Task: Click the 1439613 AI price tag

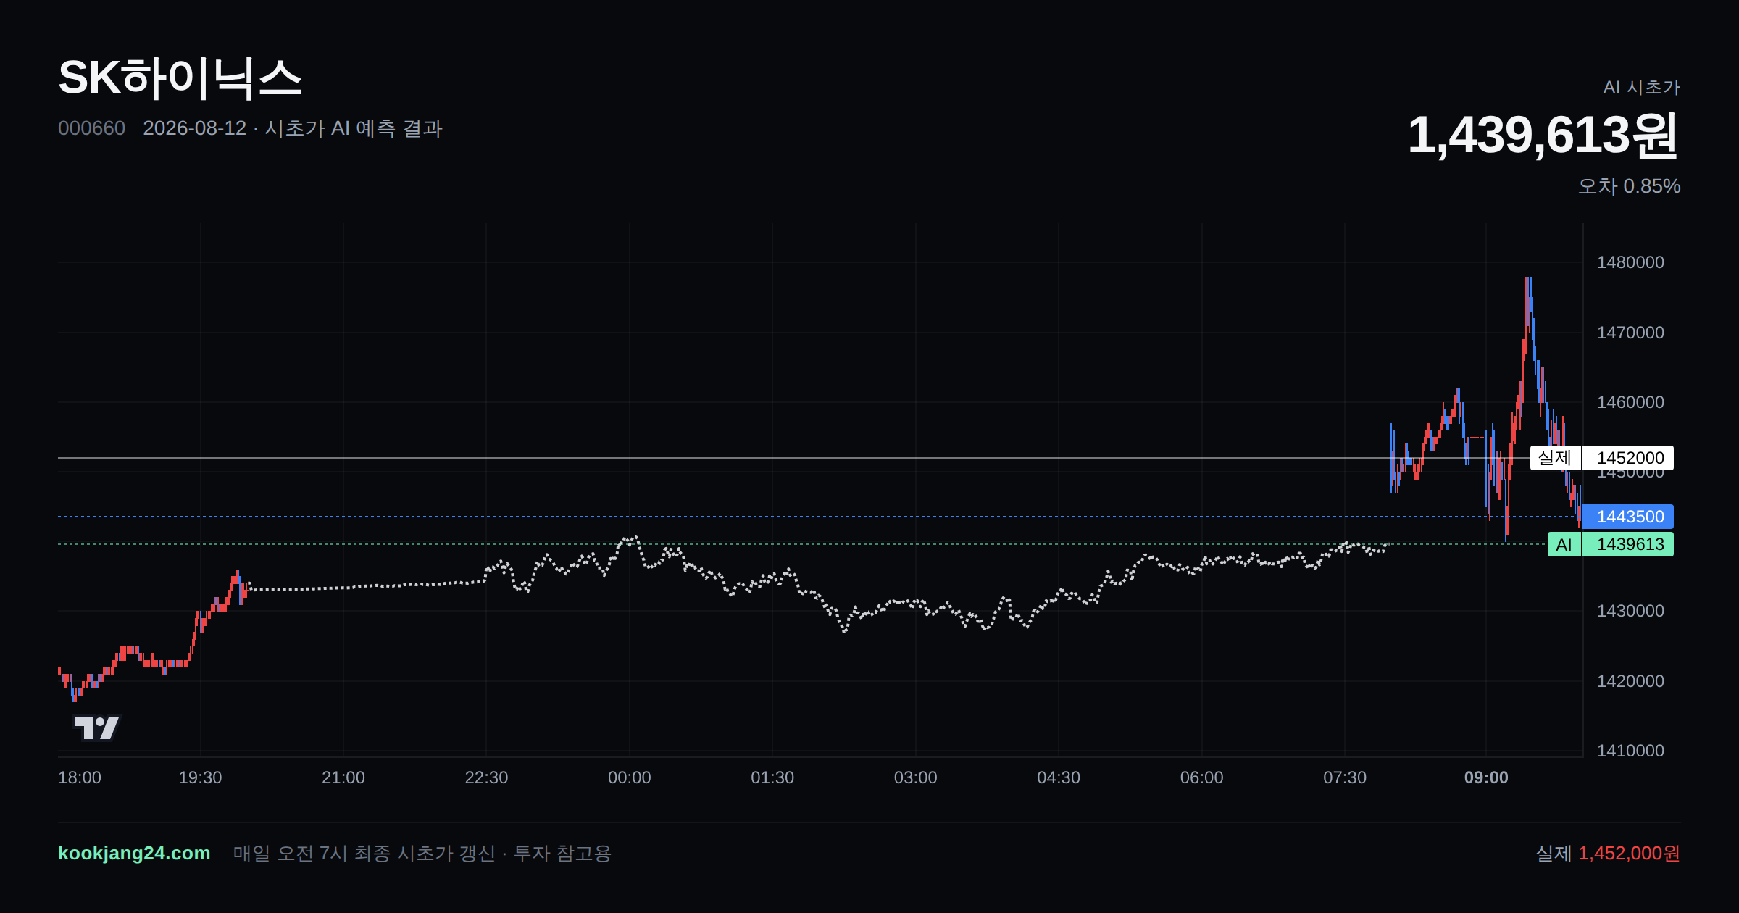Action: click(1628, 544)
